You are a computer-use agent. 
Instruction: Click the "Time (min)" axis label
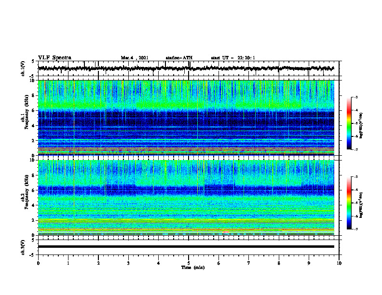coord(193,268)
